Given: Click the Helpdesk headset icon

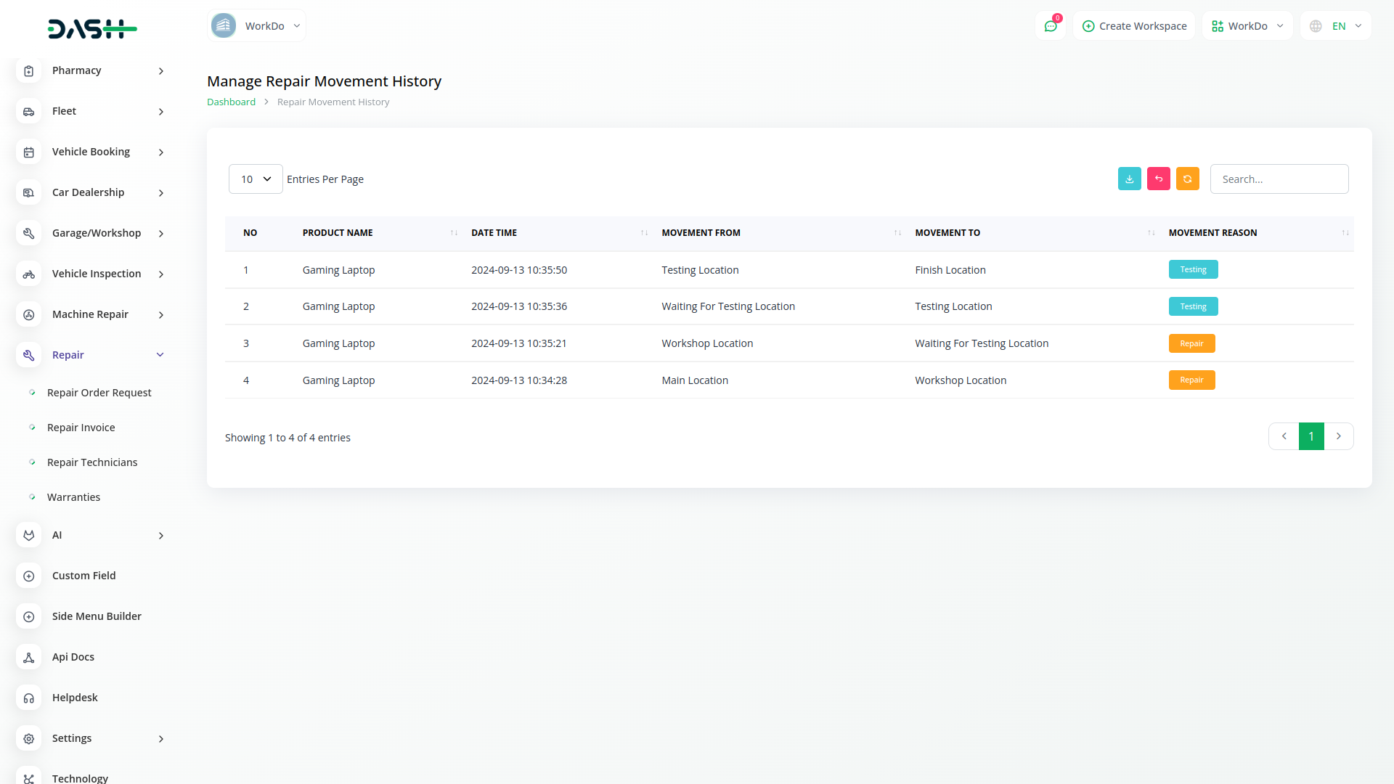Looking at the screenshot, I should click(28, 698).
